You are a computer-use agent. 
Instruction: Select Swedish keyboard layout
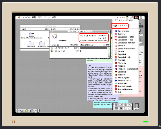[126, 83]
